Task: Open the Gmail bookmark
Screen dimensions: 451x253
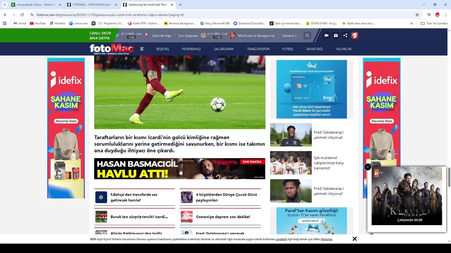Action: pyautogui.click(x=20, y=24)
